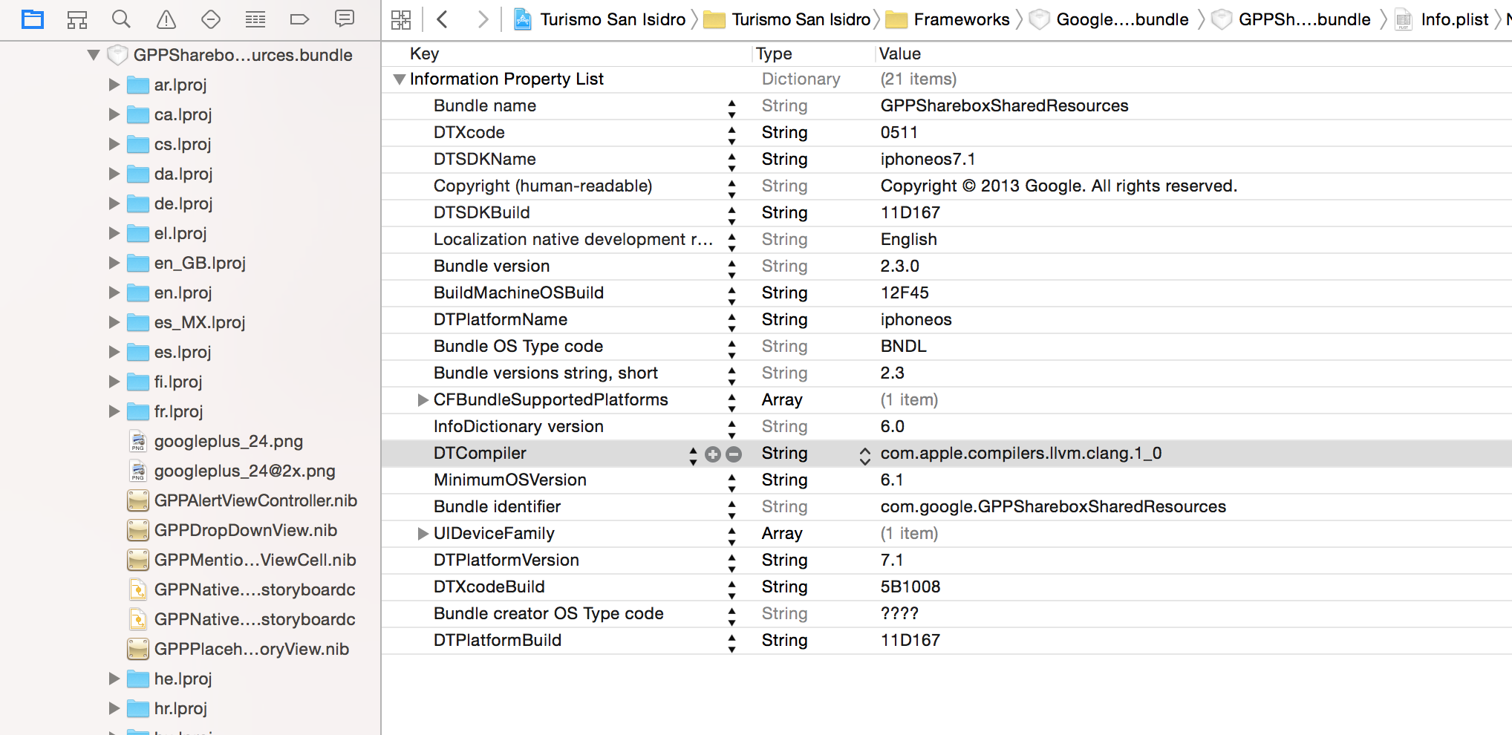Select the GPPDropDownView.nib file
The width and height of the screenshot is (1512, 735).
(245, 530)
